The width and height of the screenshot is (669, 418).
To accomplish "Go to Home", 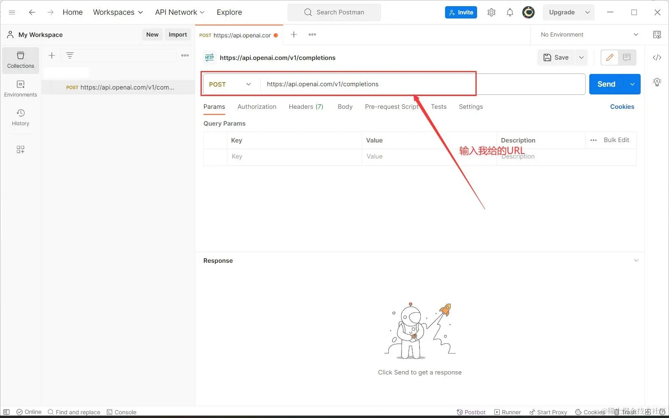I will pos(73,12).
